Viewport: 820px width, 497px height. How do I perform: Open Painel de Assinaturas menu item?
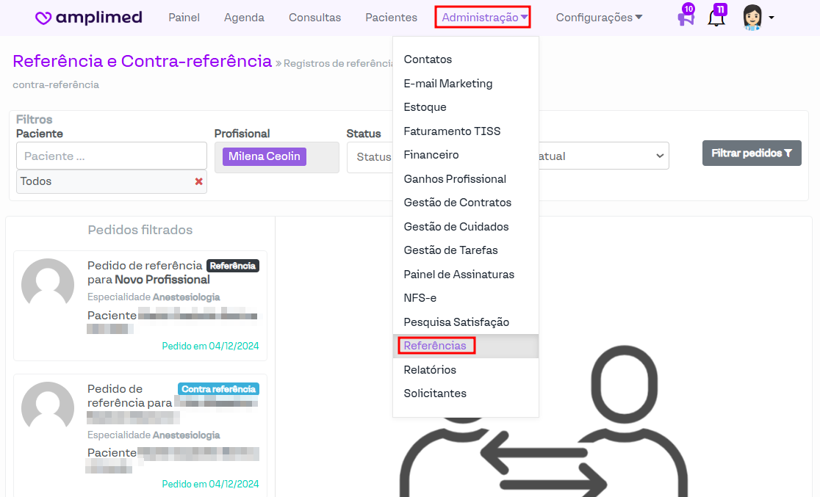pyautogui.click(x=458, y=275)
